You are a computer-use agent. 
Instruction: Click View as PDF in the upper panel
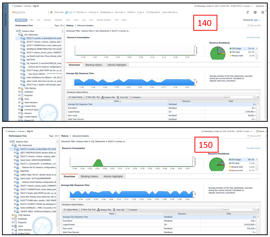tap(254, 25)
